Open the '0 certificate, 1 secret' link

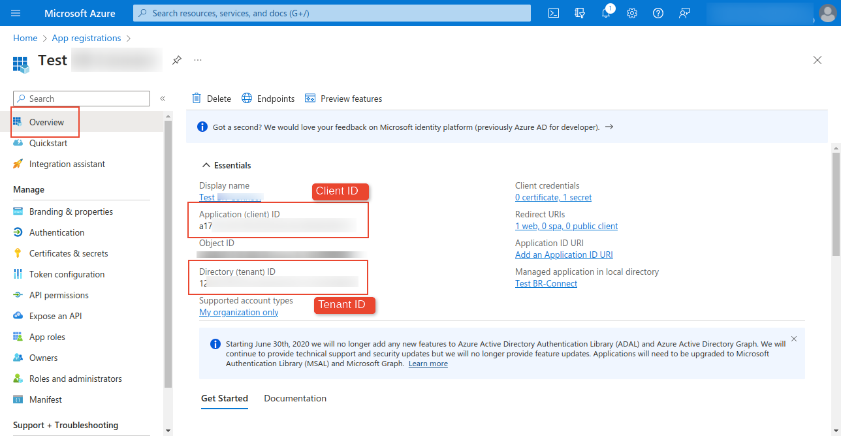click(x=553, y=197)
